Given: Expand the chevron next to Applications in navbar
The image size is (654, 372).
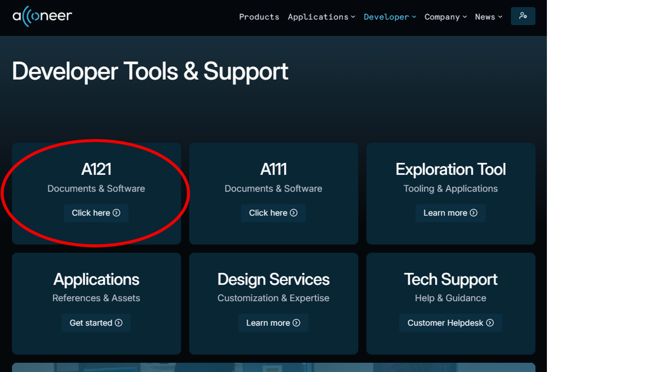Looking at the screenshot, I should pyautogui.click(x=353, y=17).
